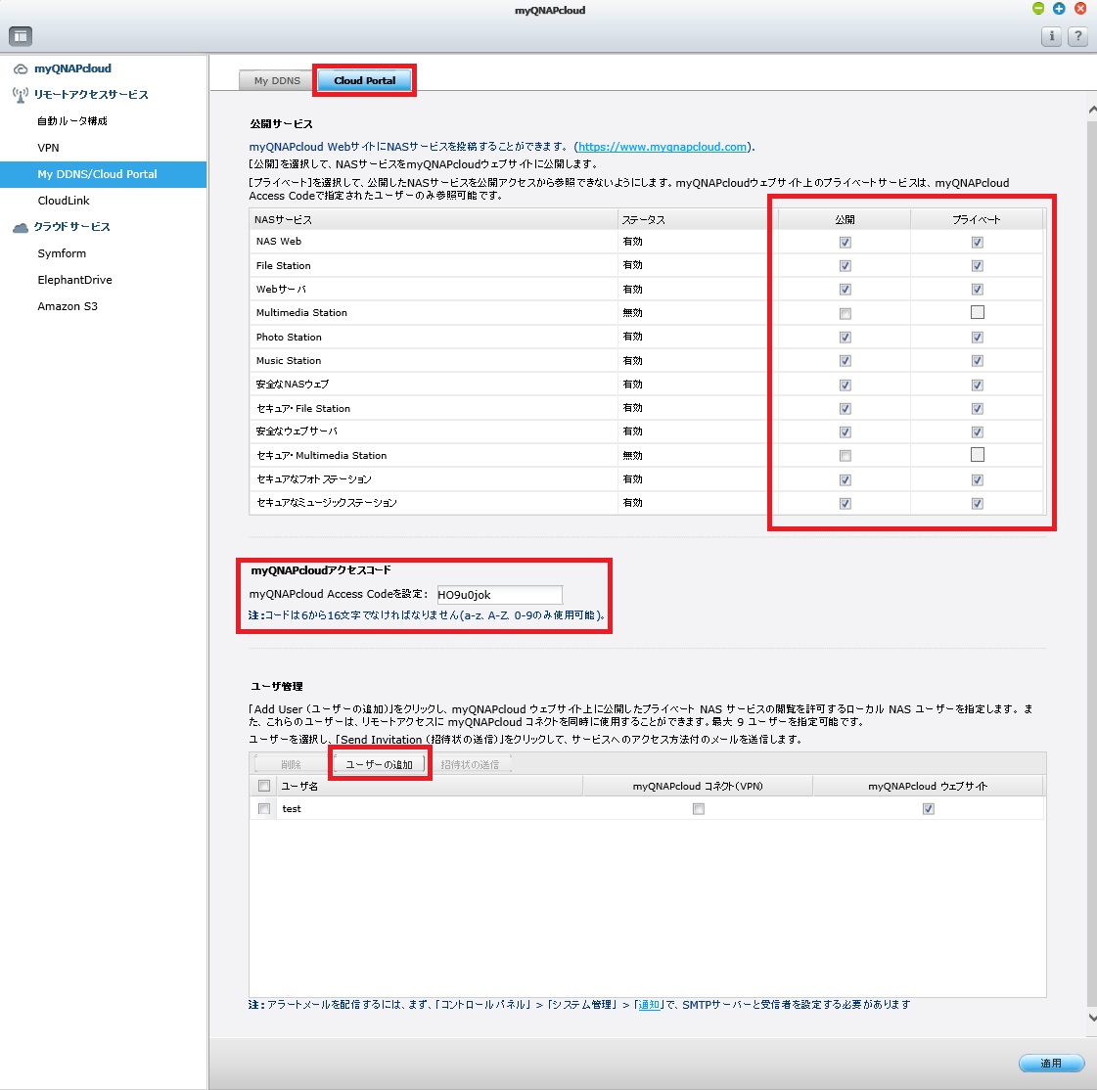Click the ユーザ名 column header
The image size is (1097, 1090).
430,787
